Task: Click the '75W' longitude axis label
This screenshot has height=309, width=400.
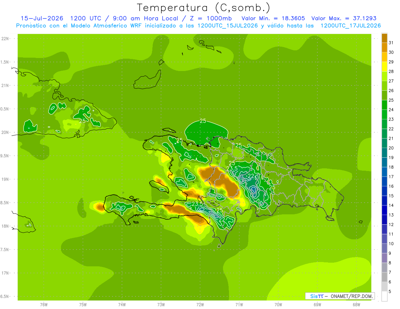Action: pos(83,305)
